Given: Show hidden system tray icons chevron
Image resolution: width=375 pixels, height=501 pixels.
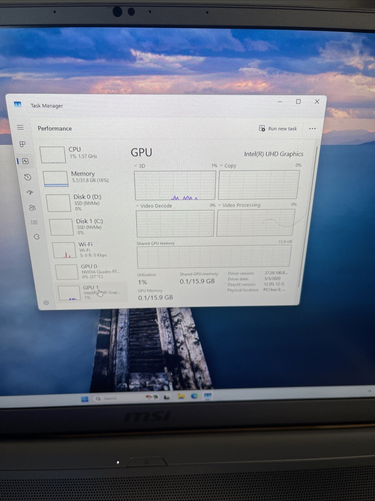Looking at the screenshot, I should [x=369, y=391].
